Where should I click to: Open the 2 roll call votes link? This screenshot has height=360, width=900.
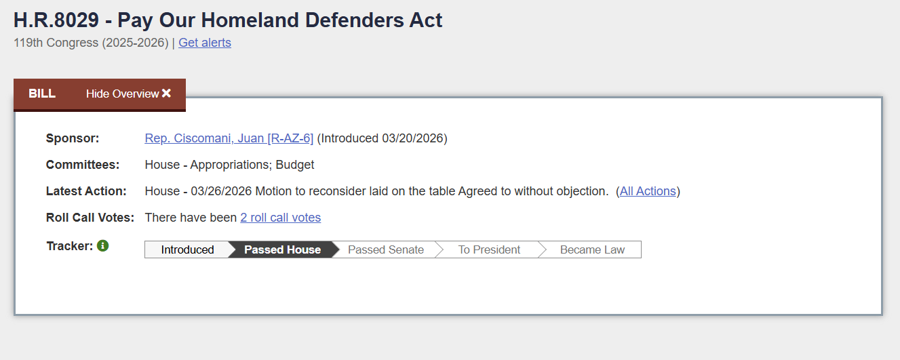280,218
